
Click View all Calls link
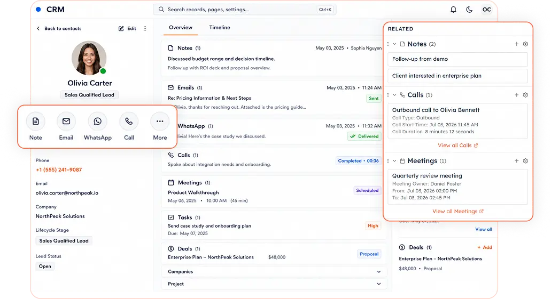click(457, 146)
